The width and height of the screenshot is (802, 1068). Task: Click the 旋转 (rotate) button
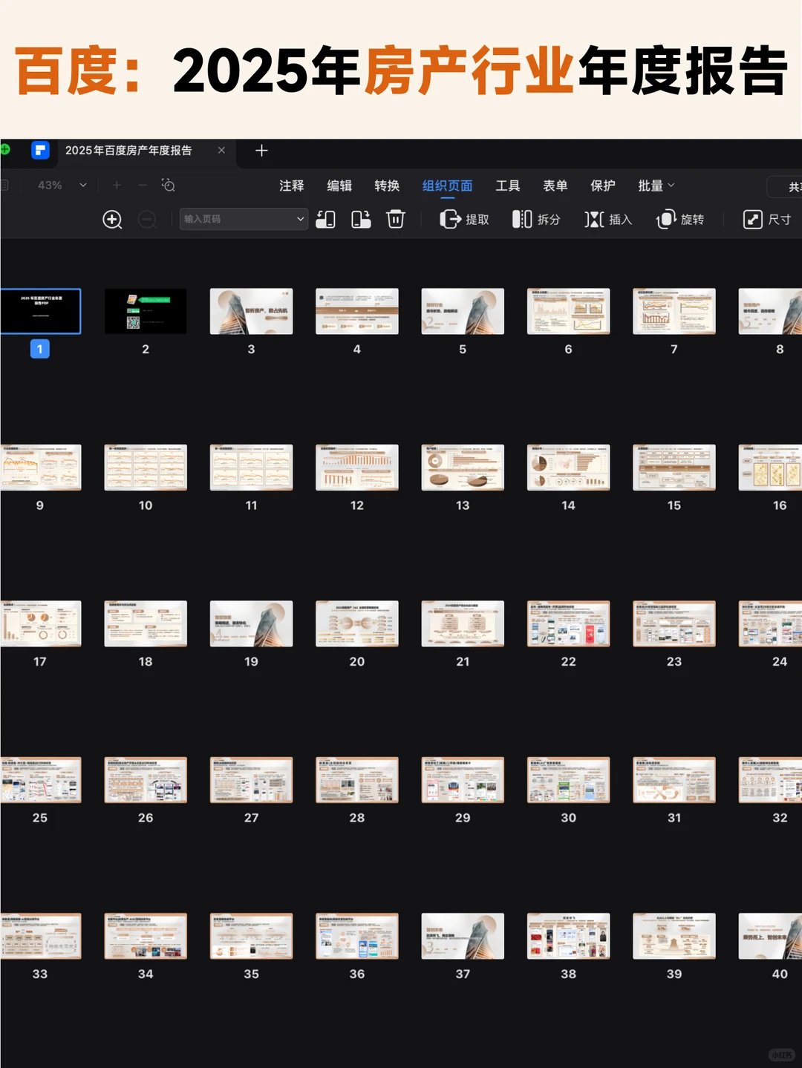[x=680, y=219]
